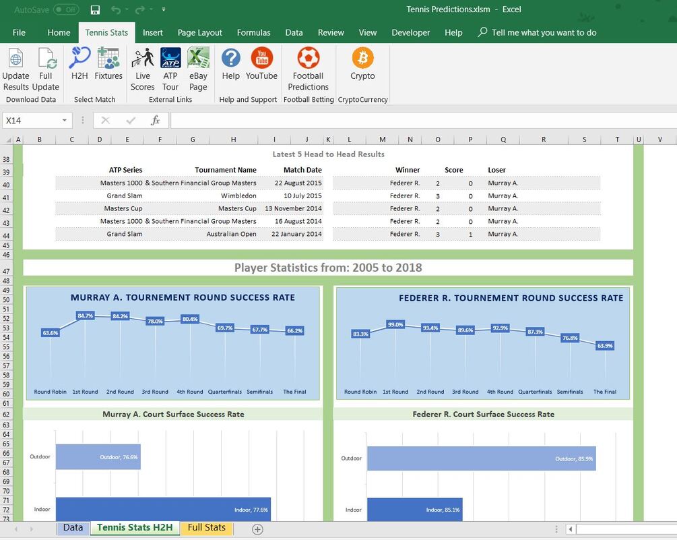Viewport: 677px width, 540px height.
Task: Click the previous sheet navigation arrow
Action: click(x=16, y=529)
